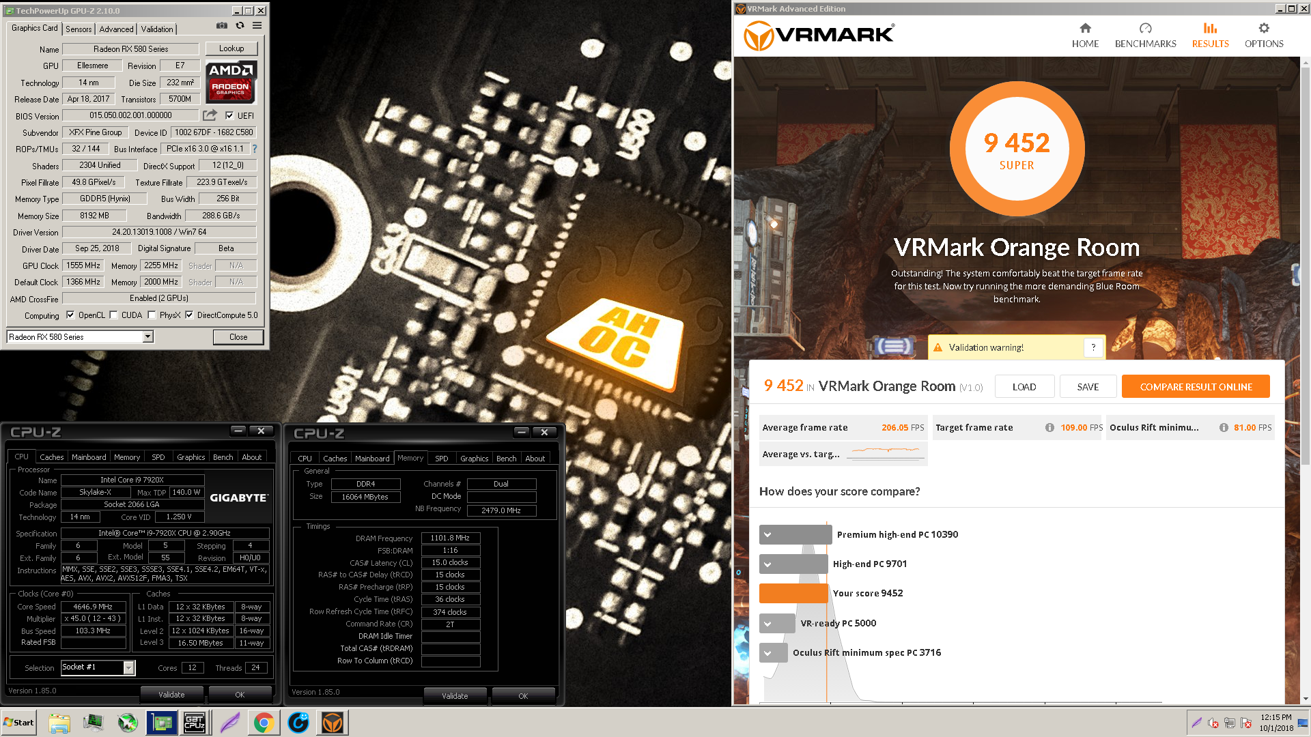The height and width of the screenshot is (737, 1311).
Task: Click the GPU-Z screenshot camera icon
Action: click(x=222, y=26)
